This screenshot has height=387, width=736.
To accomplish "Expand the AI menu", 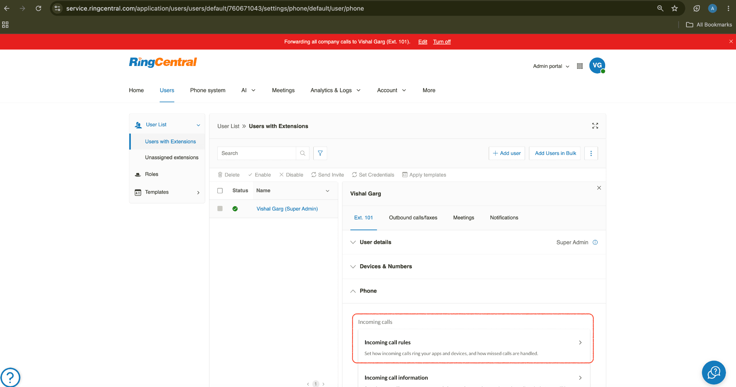I will click(248, 90).
